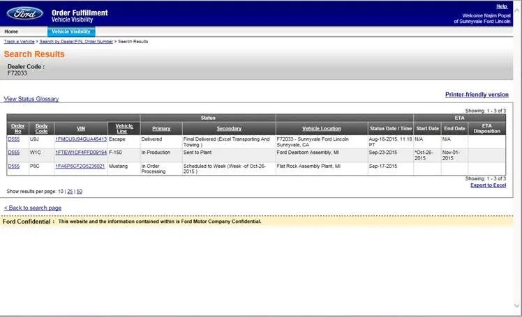Select the Vehicle Visibility tab
The height and width of the screenshot is (317, 522).
coord(71,31)
